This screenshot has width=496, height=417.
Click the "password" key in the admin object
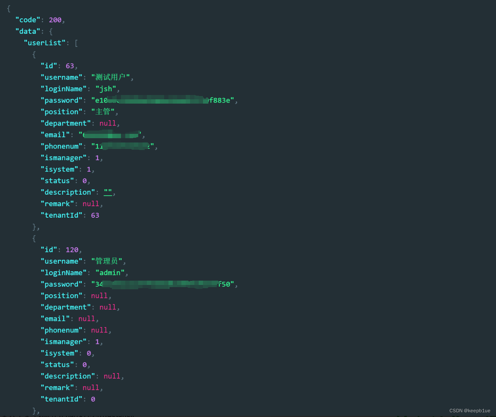point(62,285)
